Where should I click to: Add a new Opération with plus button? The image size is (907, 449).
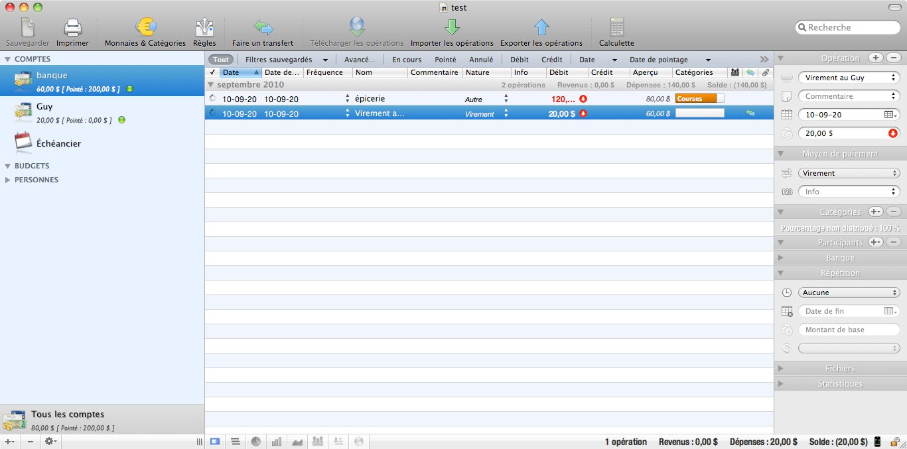[x=876, y=58]
